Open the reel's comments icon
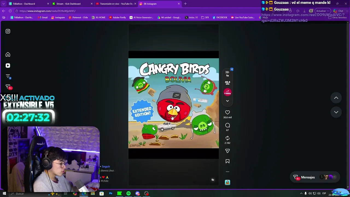 (x=227, y=125)
